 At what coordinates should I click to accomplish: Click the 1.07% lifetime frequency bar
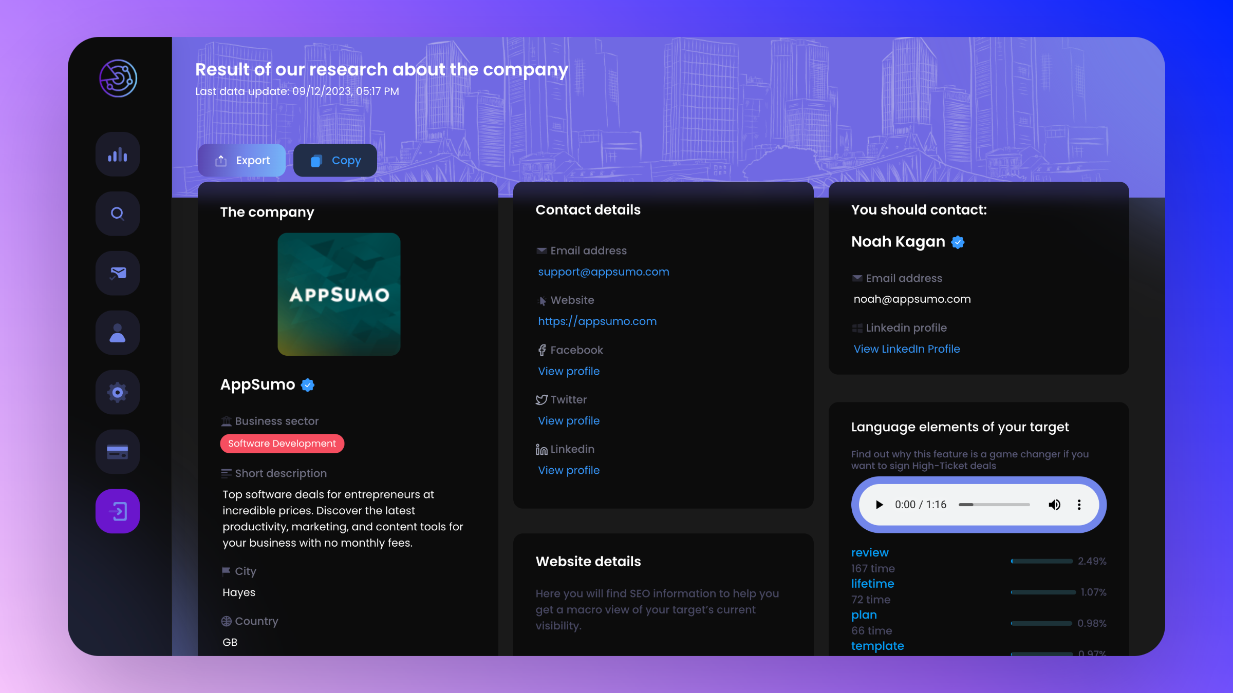pyautogui.click(x=1043, y=592)
